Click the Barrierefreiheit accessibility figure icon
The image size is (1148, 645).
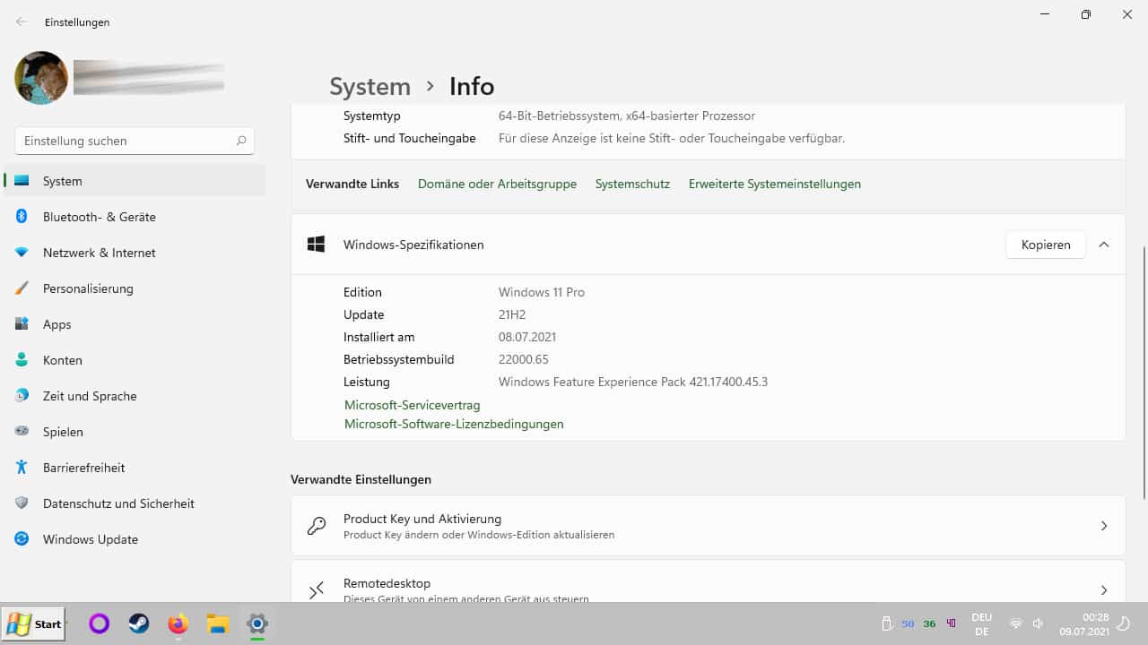22,468
